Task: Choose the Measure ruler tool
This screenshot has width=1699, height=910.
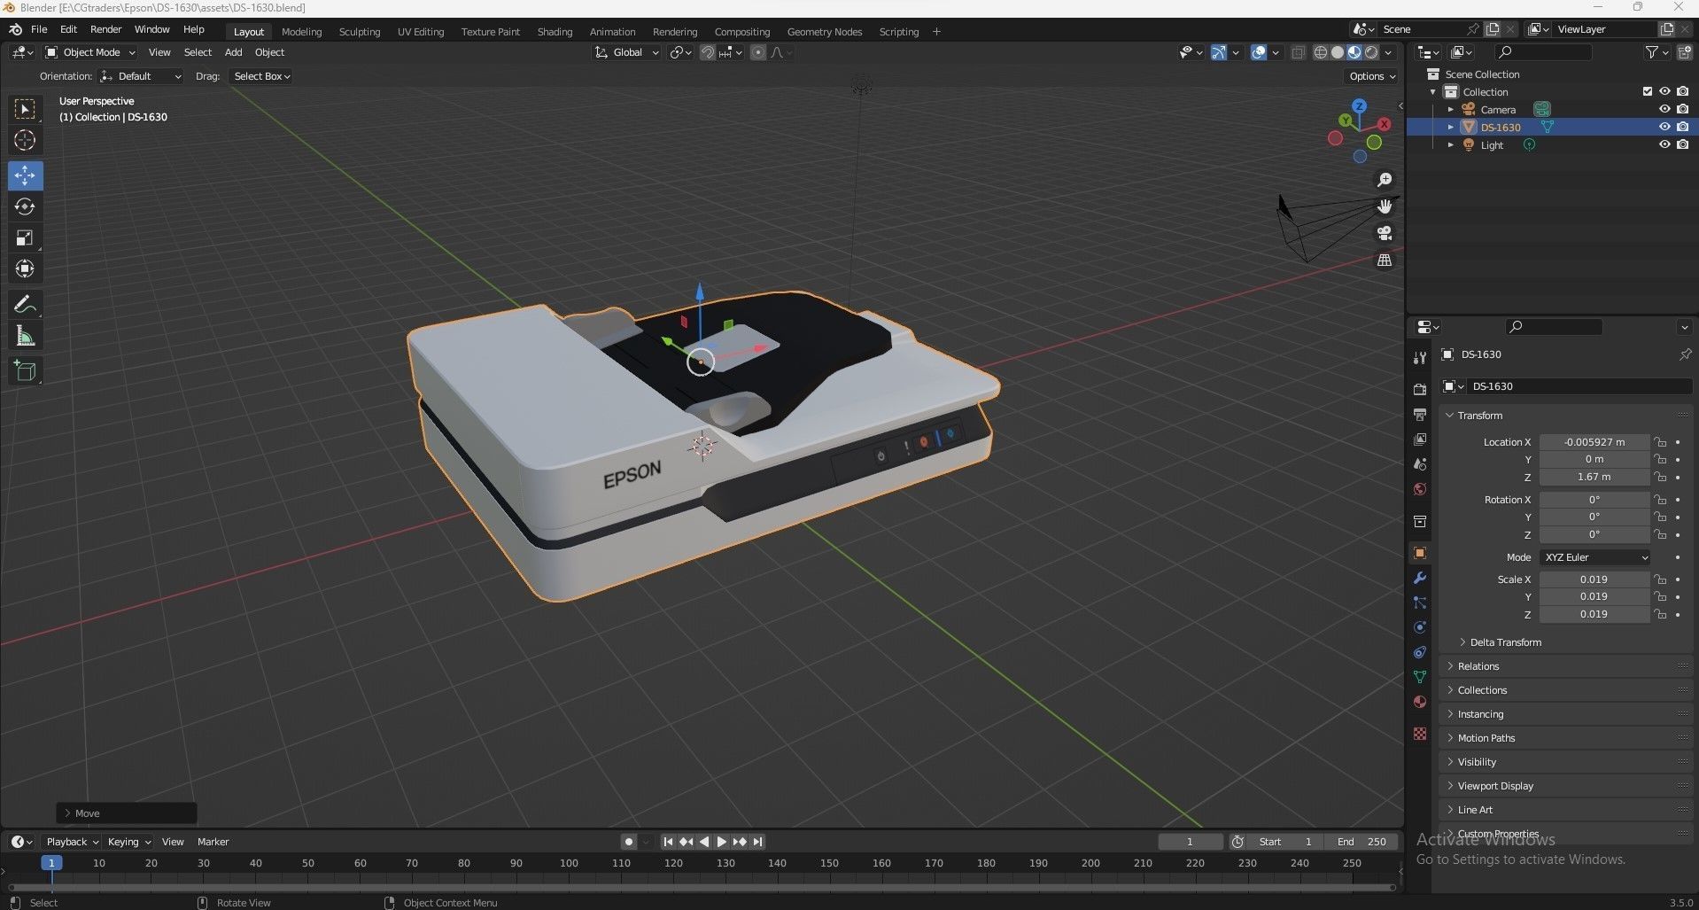Action: 25,336
